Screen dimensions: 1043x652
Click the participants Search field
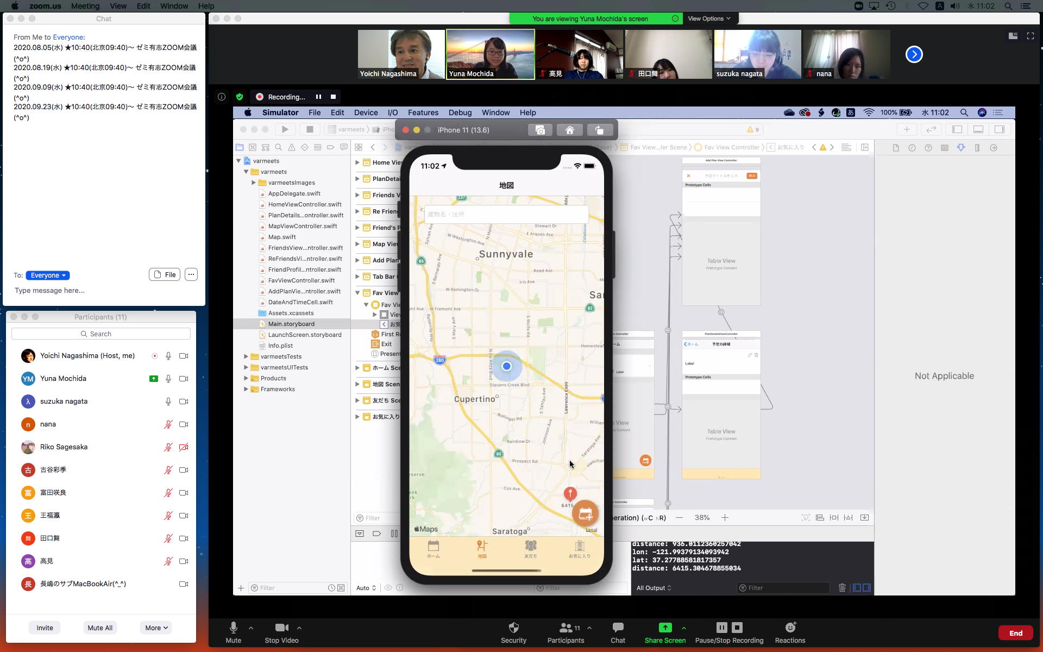101,334
